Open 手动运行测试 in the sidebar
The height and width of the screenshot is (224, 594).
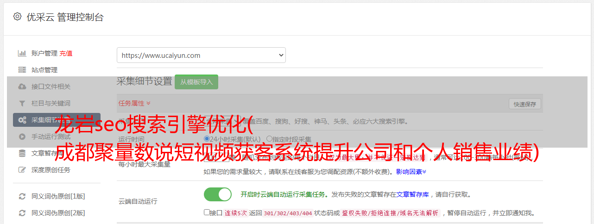(x=51, y=137)
